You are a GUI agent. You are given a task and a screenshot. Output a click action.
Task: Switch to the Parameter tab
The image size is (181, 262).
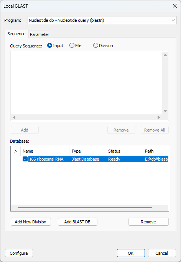pos(39,34)
